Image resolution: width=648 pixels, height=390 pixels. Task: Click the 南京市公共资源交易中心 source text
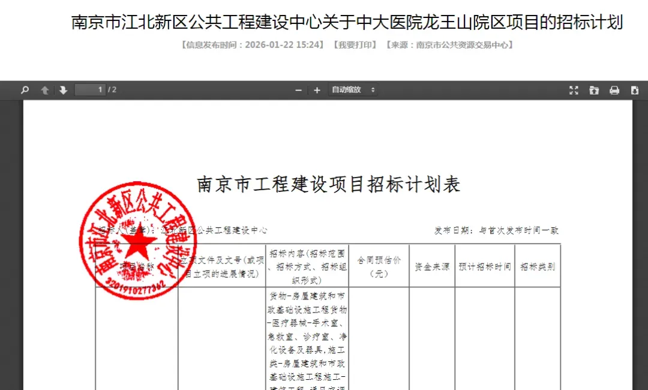pos(462,44)
